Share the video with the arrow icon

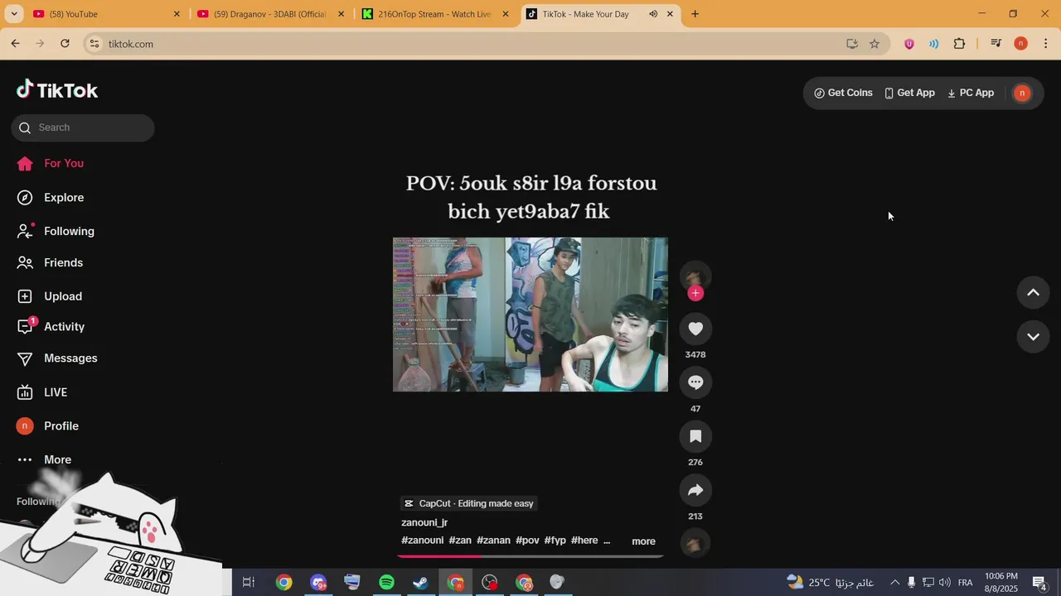695,490
